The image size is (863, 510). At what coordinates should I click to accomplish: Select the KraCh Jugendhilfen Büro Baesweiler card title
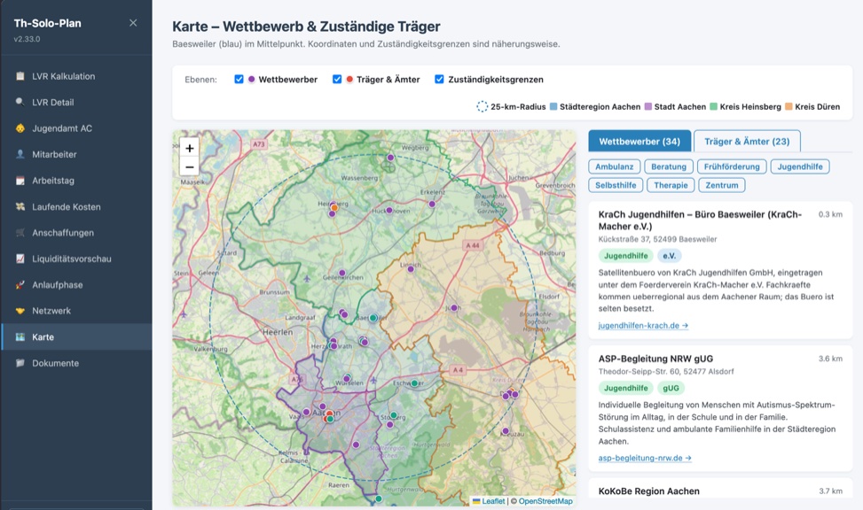click(x=700, y=220)
